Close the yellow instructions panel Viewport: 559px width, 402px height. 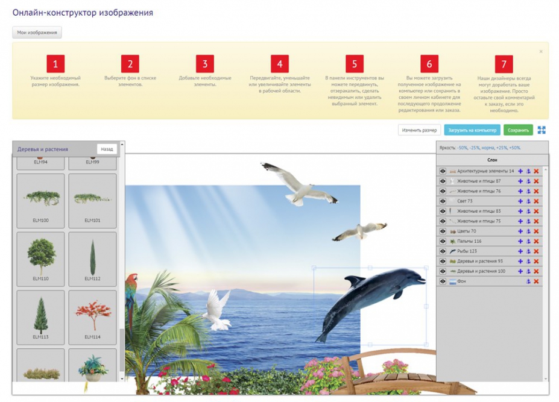click(541, 51)
